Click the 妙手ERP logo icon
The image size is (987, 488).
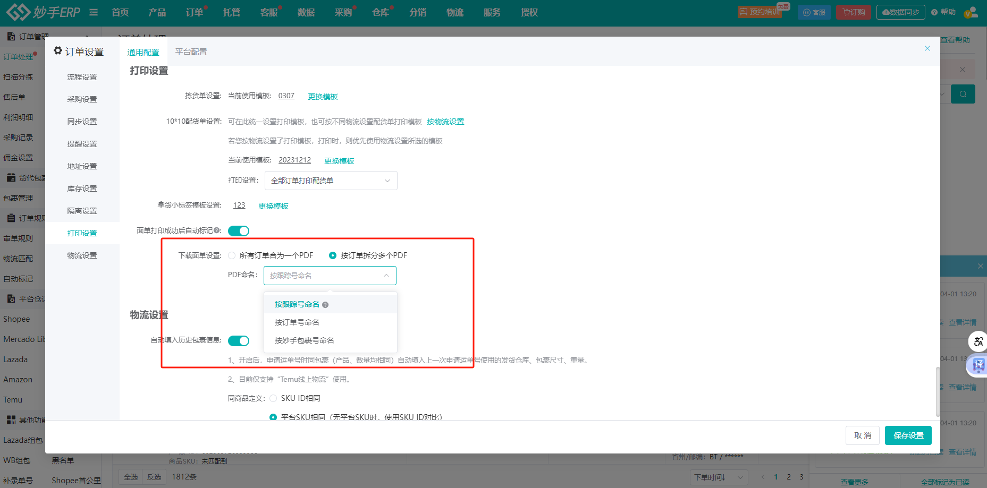18,12
